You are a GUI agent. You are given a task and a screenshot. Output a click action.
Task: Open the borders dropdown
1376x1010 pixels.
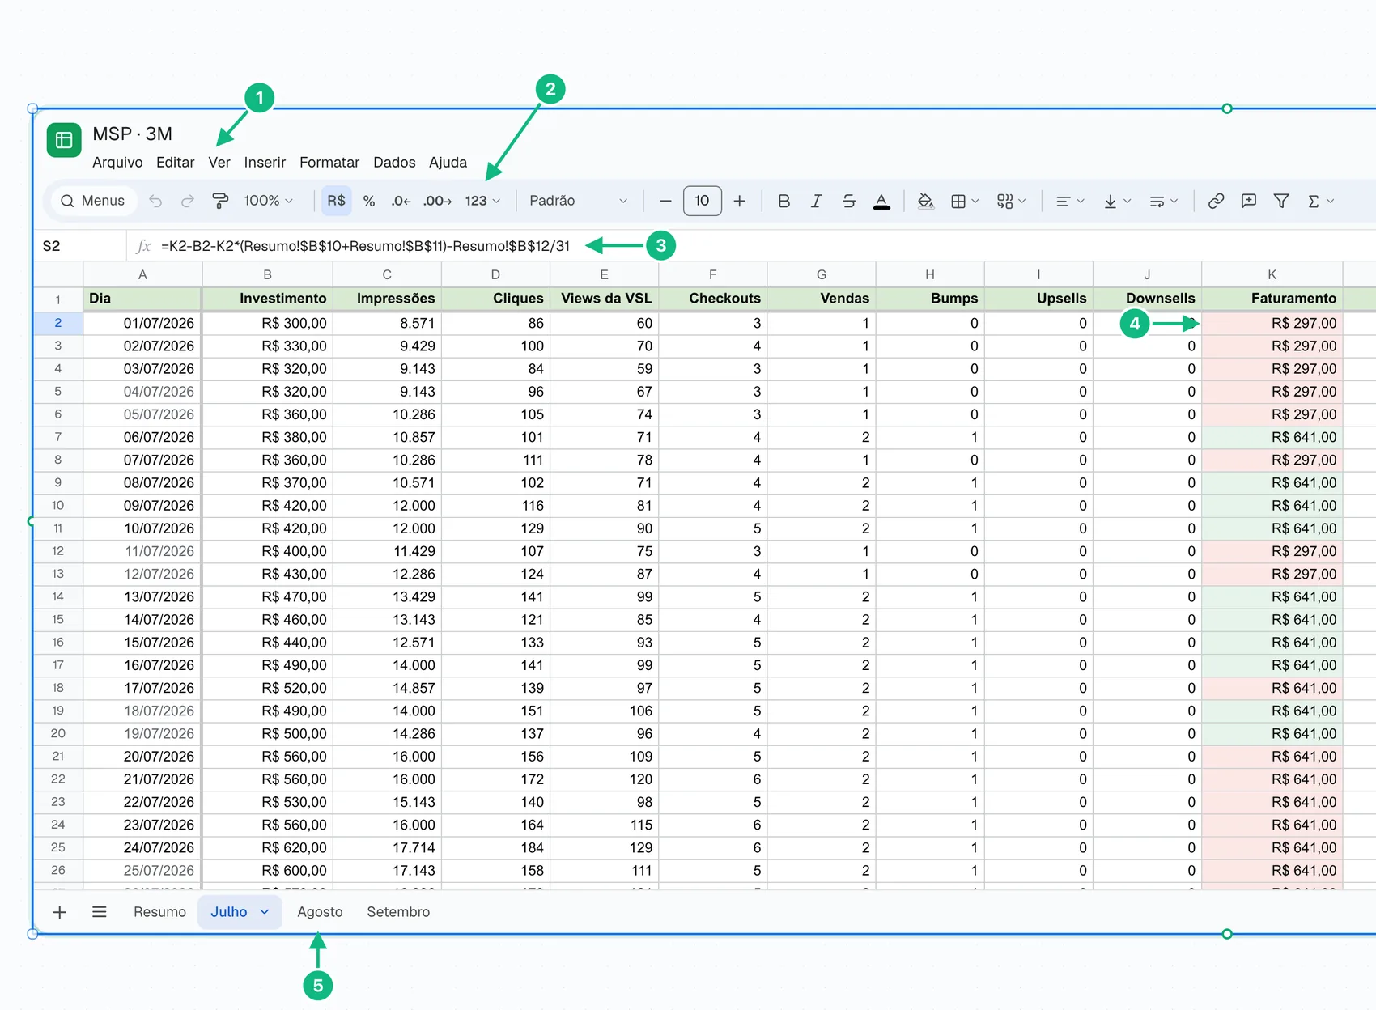(965, 201)
